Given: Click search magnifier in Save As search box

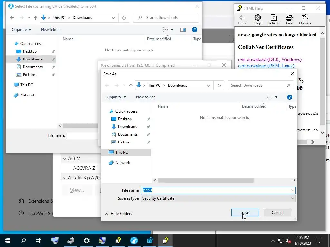Looking at the screenshot, I should coord(288,85).
